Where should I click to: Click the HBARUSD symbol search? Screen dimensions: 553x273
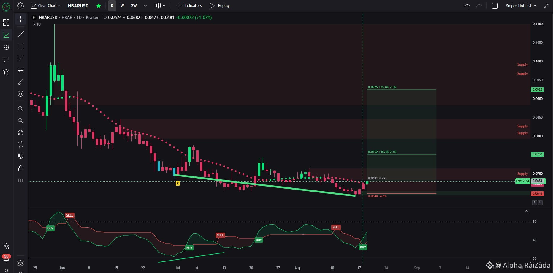point(78,6)
